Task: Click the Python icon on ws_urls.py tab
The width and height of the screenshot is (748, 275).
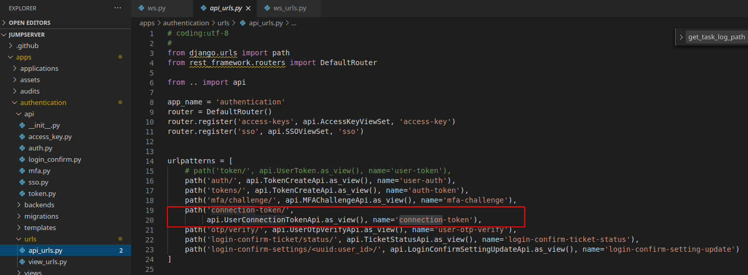Action: (267, 8)
